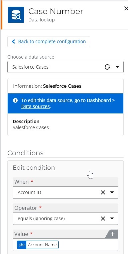The width and height of the screenshot is (128, 254).
Task: Click the Data lookup database icon
Action: [x=16, y=15]
